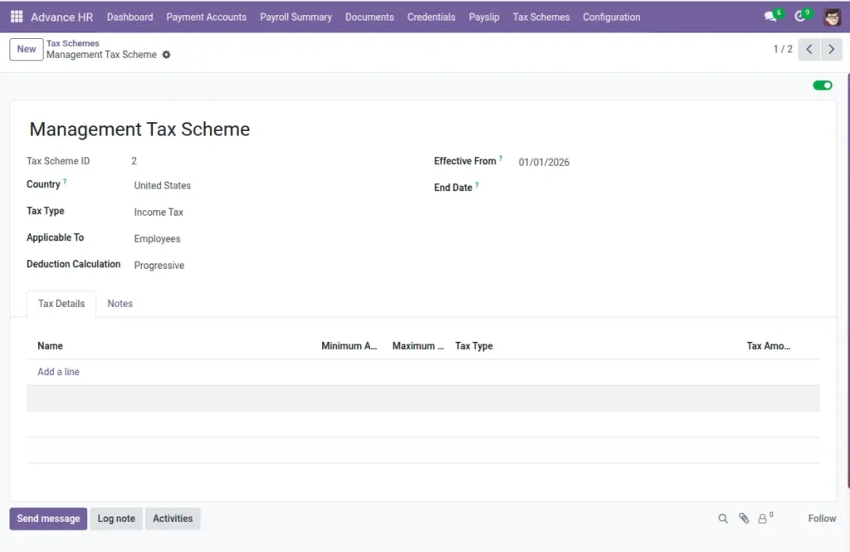Click the Advance HR app title
Image resolution: width=850 pixels, height=552 pixels.
click(x=61, y=17)
